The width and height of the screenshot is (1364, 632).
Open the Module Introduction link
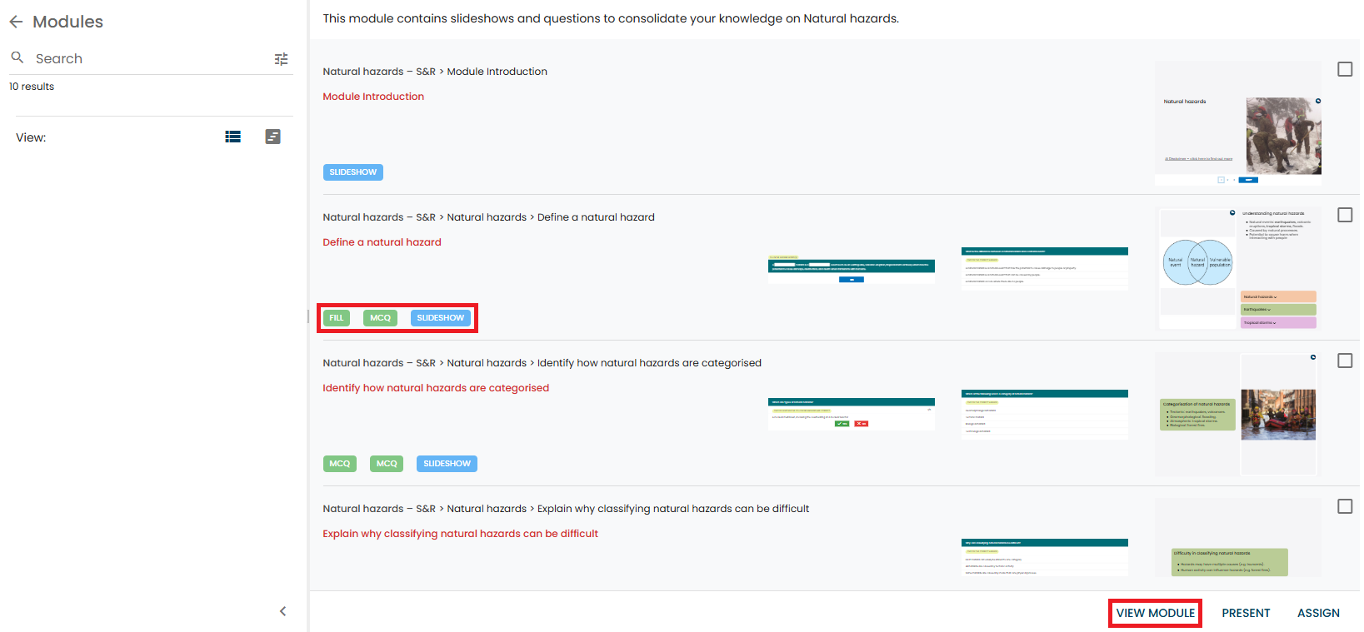coord(373,97)
